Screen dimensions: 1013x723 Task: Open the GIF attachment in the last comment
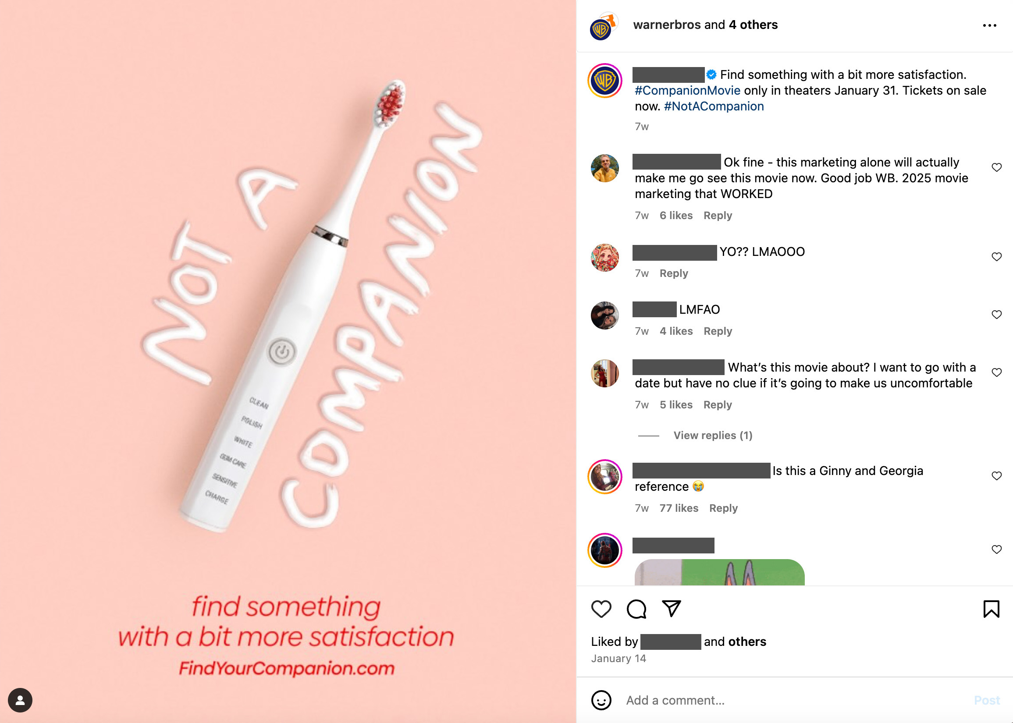point(720,572)
